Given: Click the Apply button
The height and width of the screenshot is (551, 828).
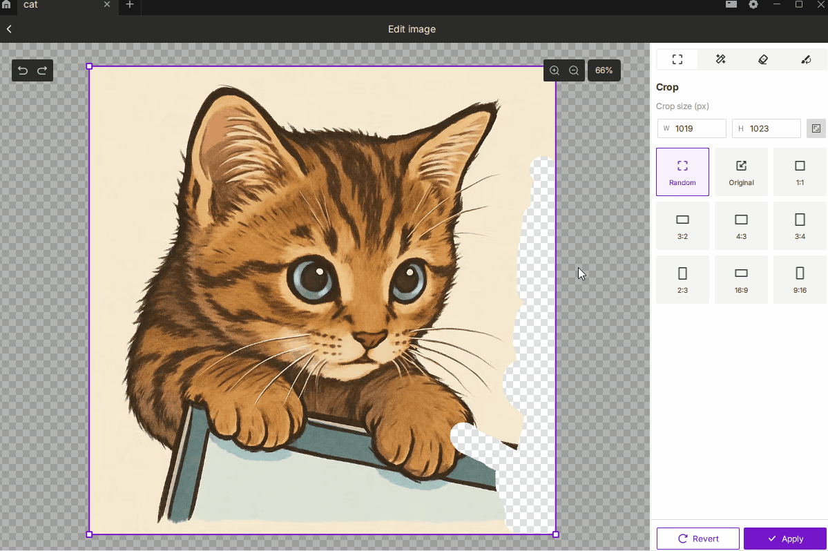Looking at the screenshot, I should pos(785,539).
